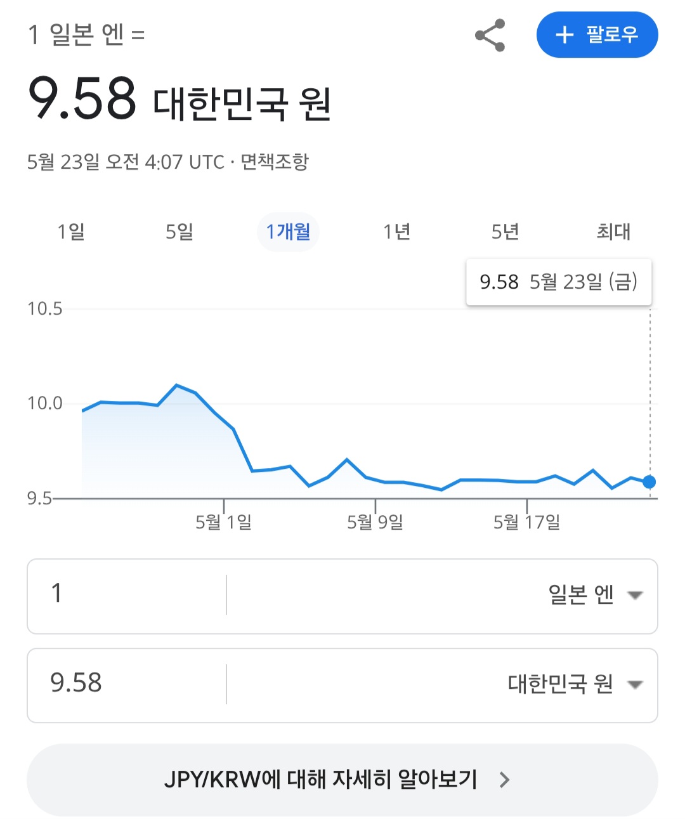Tap the share icon
685x819 pixels.
tap(490, 35)
